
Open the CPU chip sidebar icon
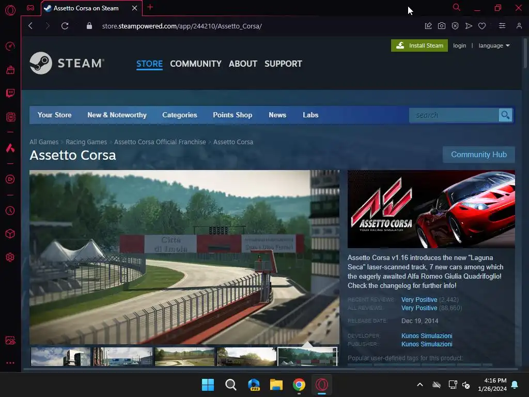click(10, 117)
